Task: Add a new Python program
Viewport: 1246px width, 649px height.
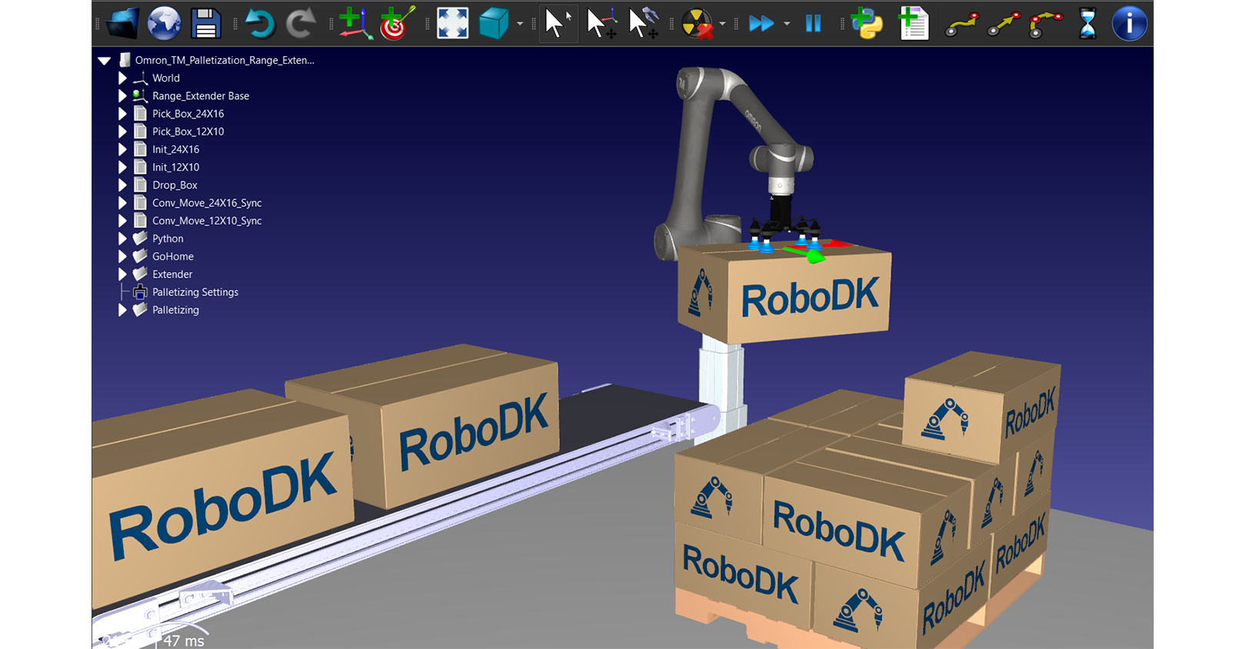Action: 867,24
